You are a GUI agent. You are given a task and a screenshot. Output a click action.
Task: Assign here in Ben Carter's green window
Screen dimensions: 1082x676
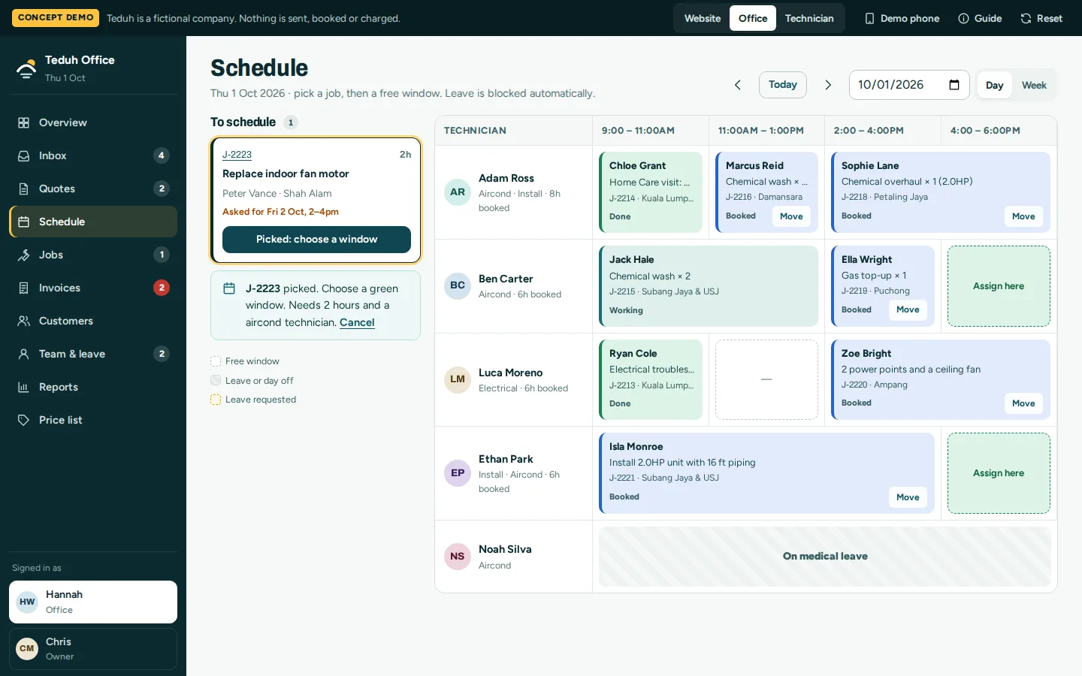(x=999, y=286)
